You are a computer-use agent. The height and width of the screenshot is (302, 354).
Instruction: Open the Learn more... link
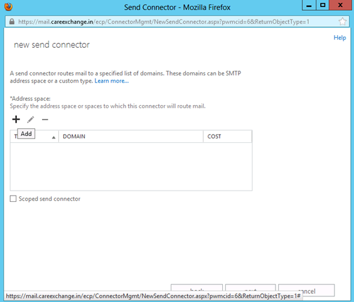[x=112, y=81]
